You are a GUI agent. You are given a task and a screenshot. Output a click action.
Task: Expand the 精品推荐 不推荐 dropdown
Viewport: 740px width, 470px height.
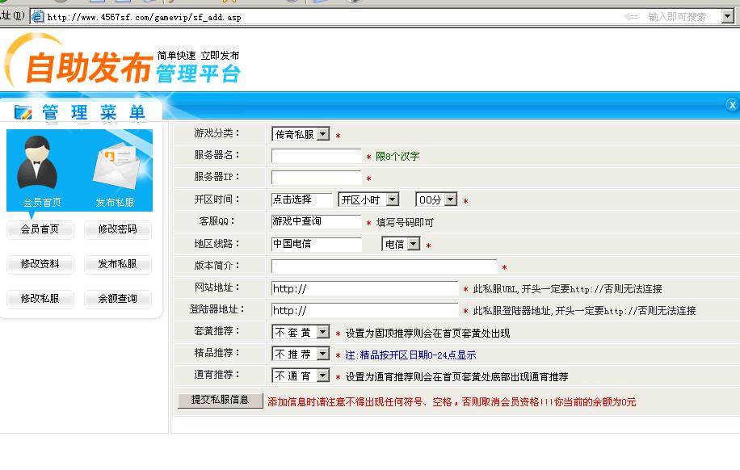pyautogui.click(x=301, y=354)
